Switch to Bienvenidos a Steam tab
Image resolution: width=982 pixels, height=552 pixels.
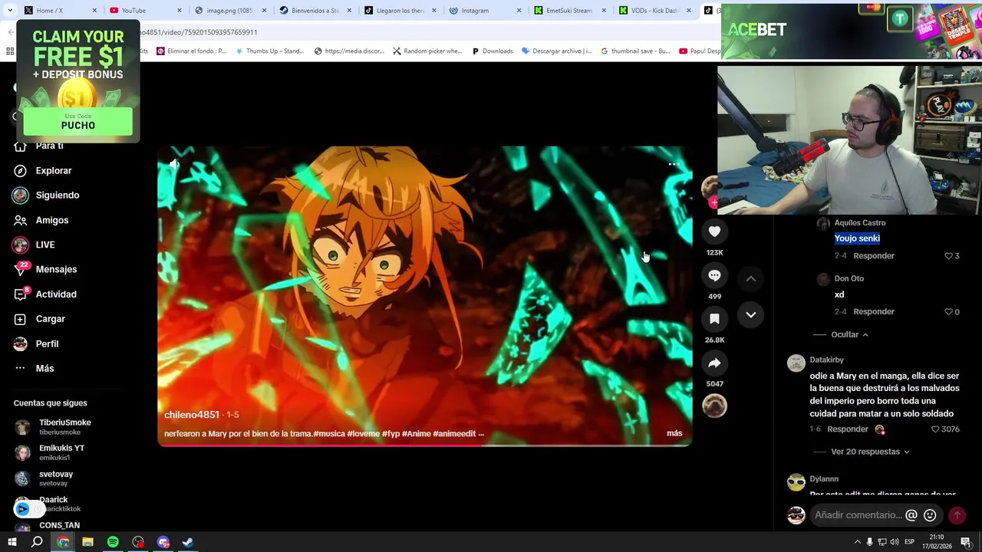coord(313,11)
